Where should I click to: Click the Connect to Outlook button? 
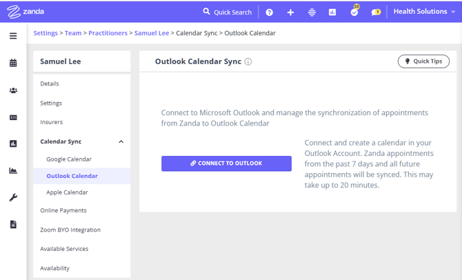pos(226,163)
